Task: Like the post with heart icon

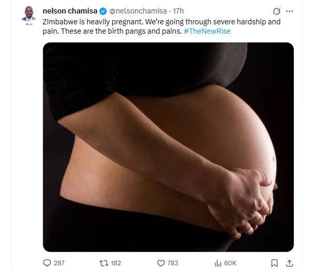Action: point(161,263)
